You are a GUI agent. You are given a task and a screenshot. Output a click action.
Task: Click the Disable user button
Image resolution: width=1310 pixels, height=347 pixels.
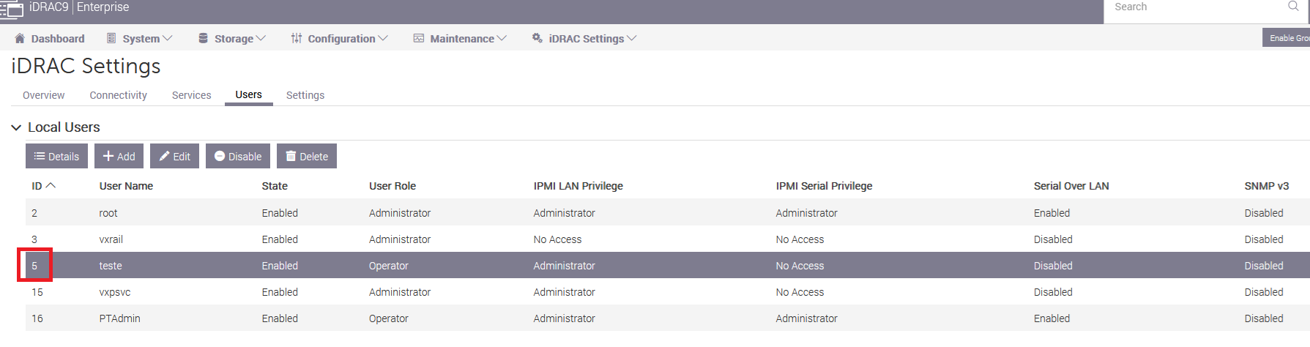pos(238,157)
